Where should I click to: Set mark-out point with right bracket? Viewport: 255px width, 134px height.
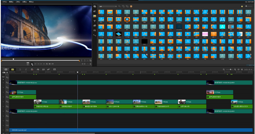point(85,60)
